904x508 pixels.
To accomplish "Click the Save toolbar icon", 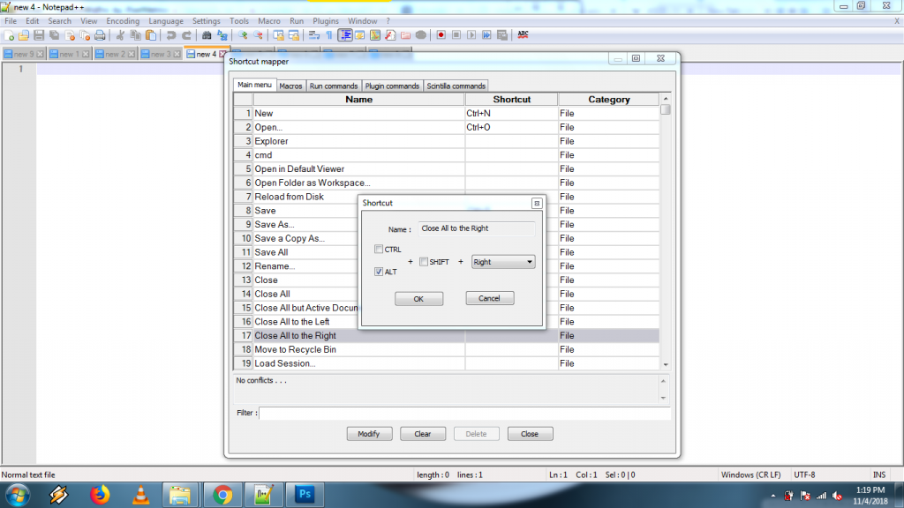I will [x=39, y=35].
